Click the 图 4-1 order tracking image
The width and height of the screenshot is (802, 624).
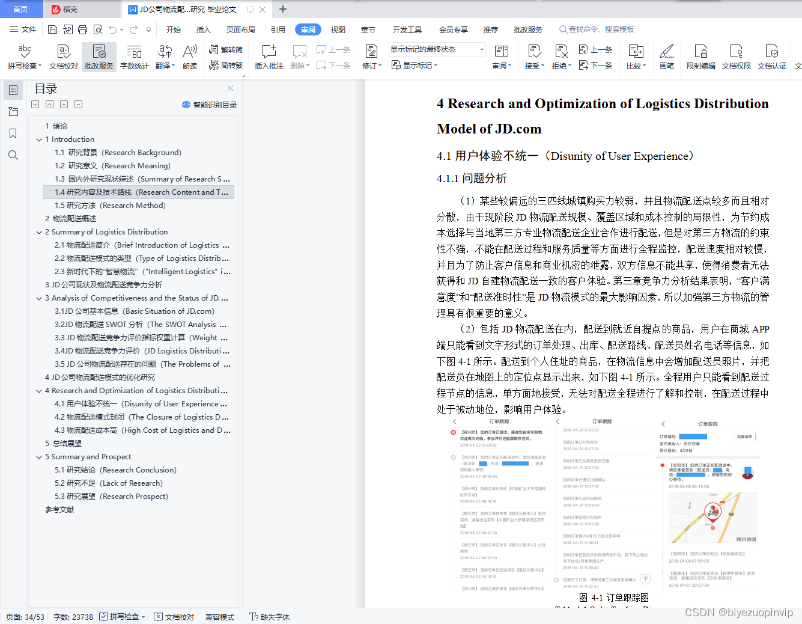[606, 505]
